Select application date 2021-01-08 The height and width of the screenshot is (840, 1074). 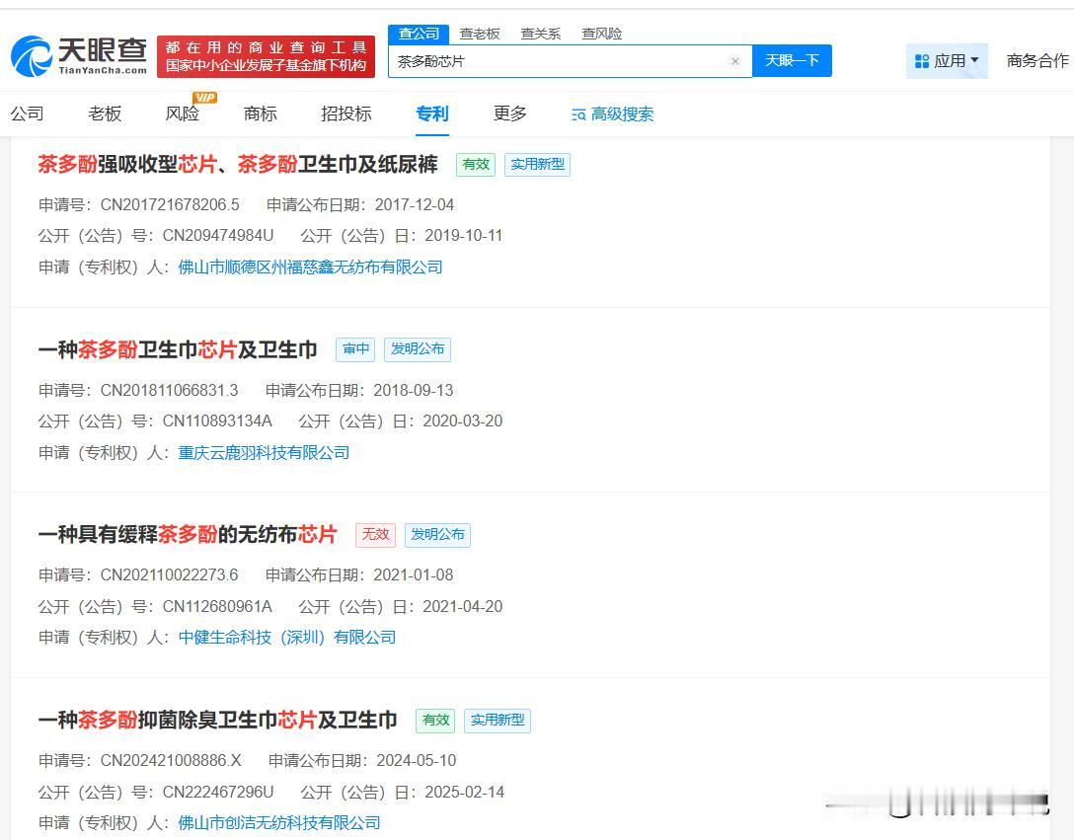pos(413,574)
